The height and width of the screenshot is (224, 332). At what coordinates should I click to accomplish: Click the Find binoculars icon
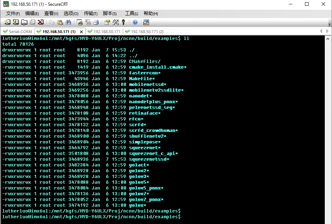coord(68,22)
